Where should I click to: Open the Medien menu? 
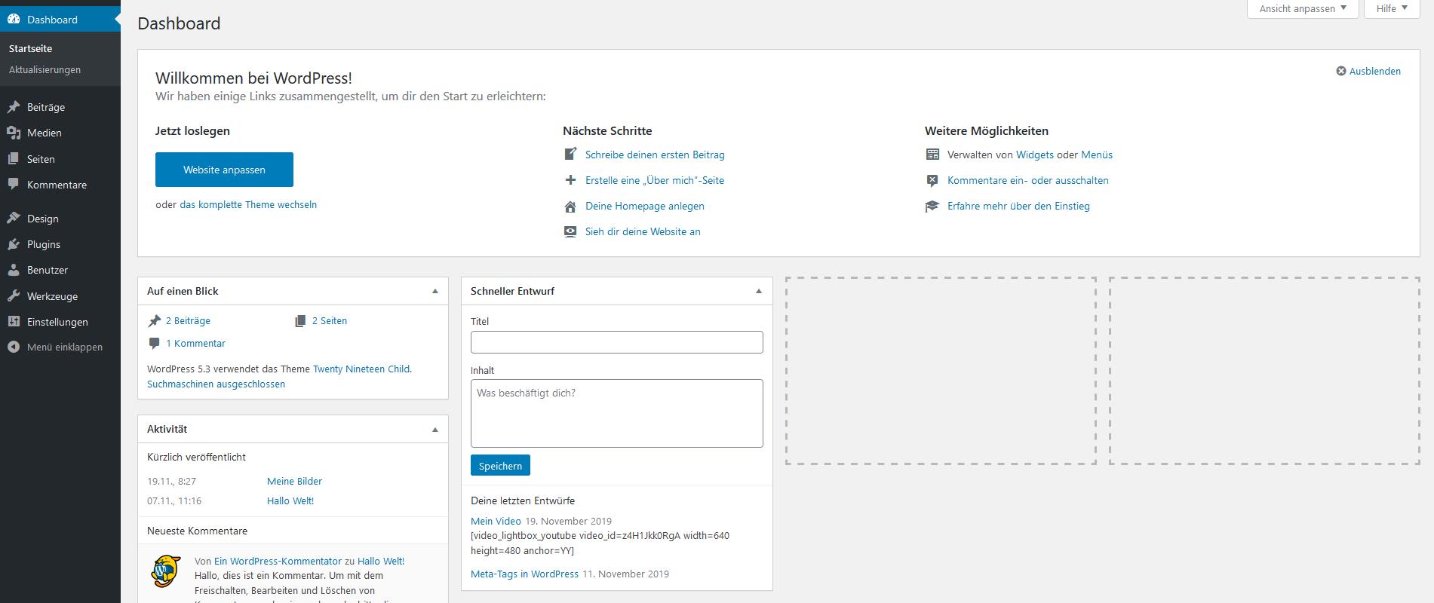pyautogui.click(x=60, y=133)
